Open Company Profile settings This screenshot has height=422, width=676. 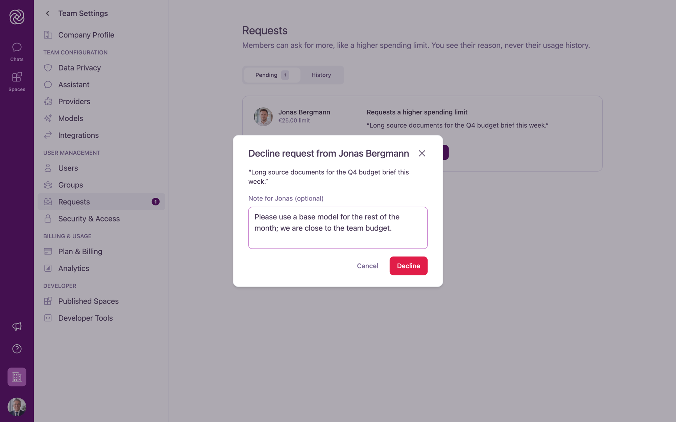coord(101,35)
